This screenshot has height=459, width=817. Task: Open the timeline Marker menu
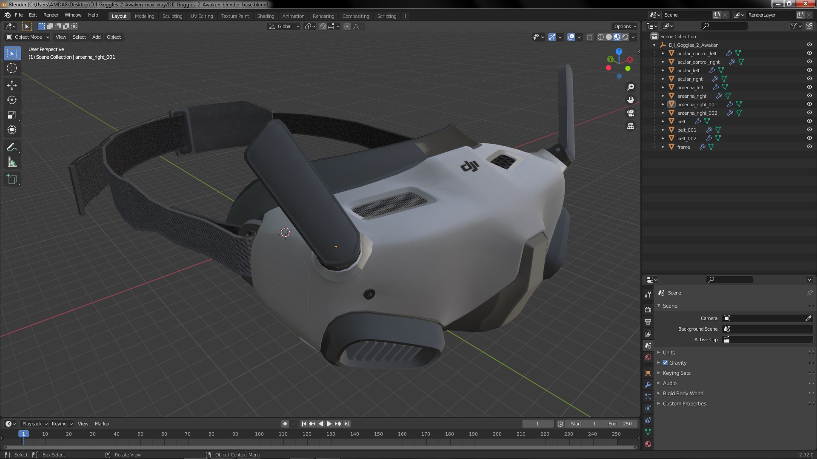coord(102,424)
